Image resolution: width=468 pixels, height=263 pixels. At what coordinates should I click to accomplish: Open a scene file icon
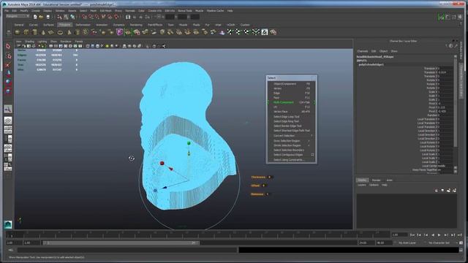coord(41,17)
